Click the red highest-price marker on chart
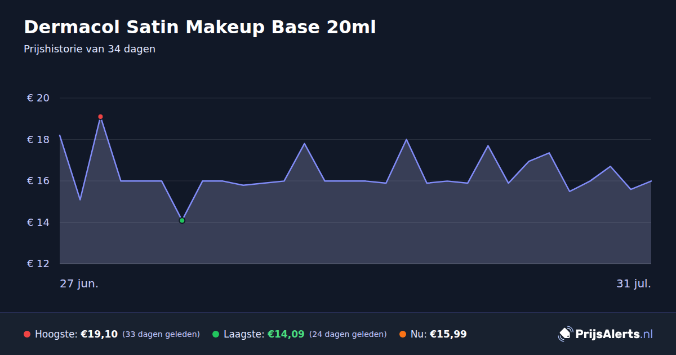Image resolution: width=676 pixels, height=355 pixels. click(x=100, y=117)
